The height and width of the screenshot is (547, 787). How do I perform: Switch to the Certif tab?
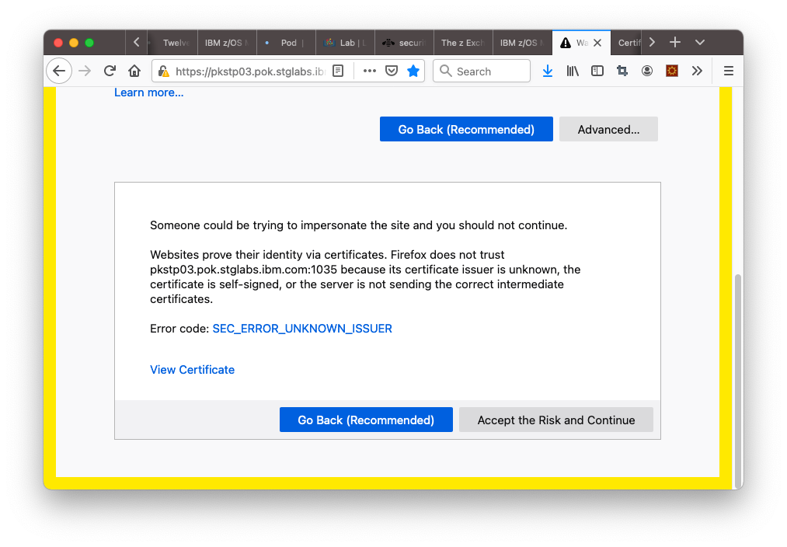pyautogui.click(x=626, y=43)
